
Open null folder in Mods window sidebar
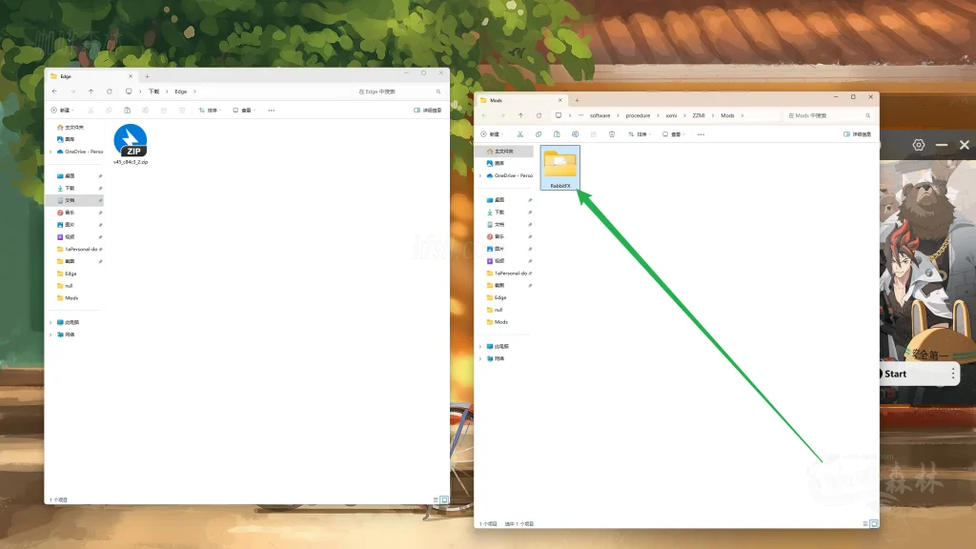tap(498, 310)
